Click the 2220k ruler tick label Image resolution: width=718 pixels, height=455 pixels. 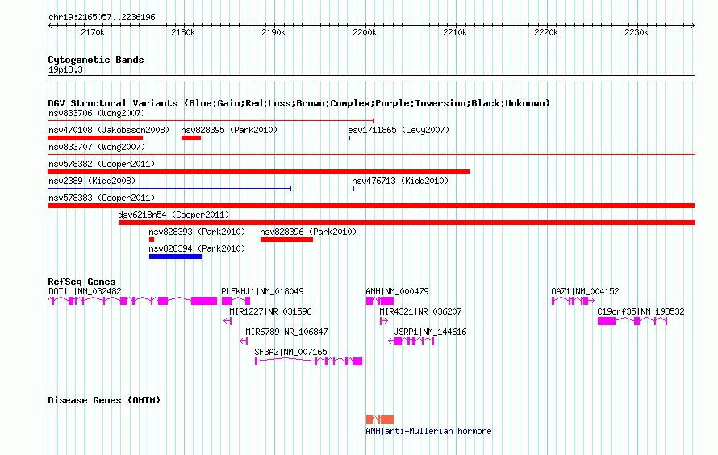pyautogui.click(x=546, y=32)
